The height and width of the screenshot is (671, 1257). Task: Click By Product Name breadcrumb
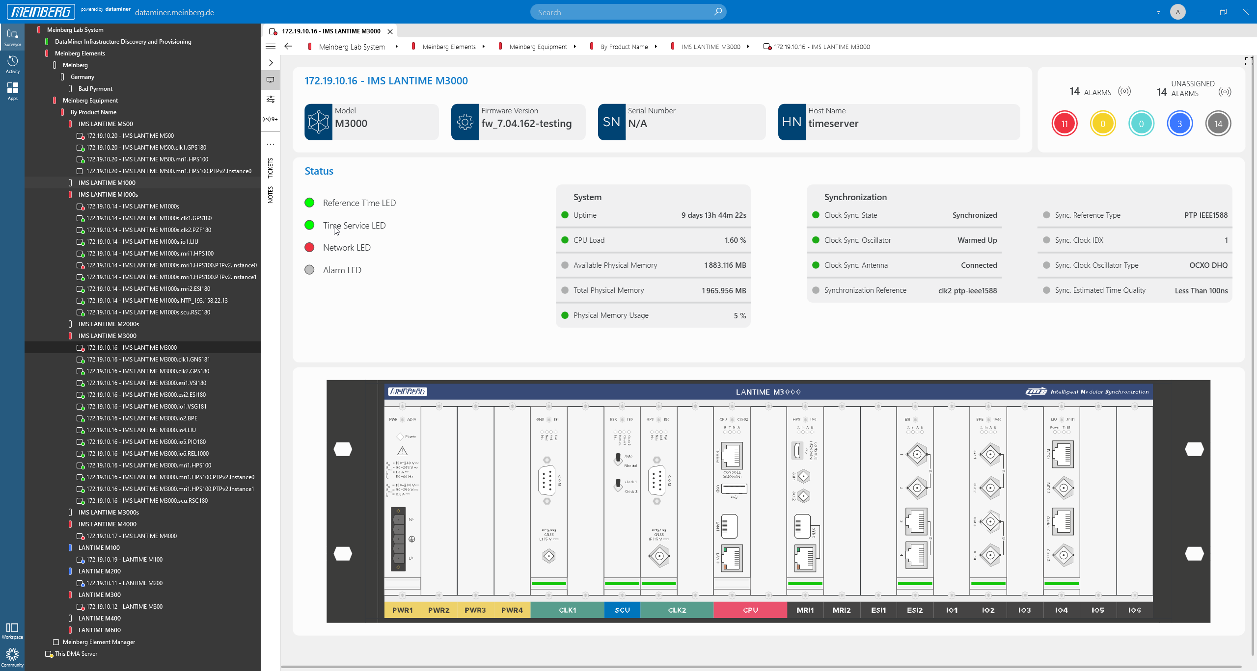point(624,47)
